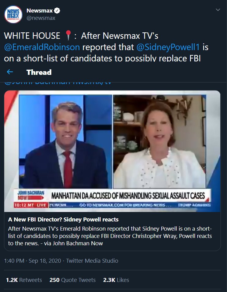Click the Twitter Media Studio source link
Screen dimensions: 227x292
(92, 261)
